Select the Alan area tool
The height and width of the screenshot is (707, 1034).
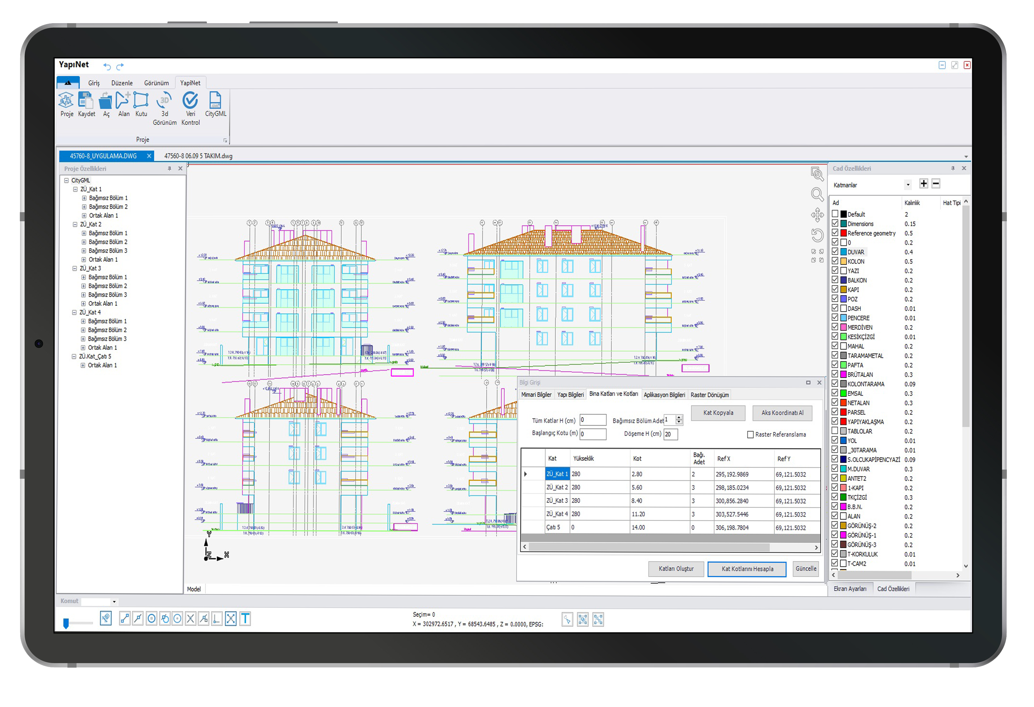[123, 101]
